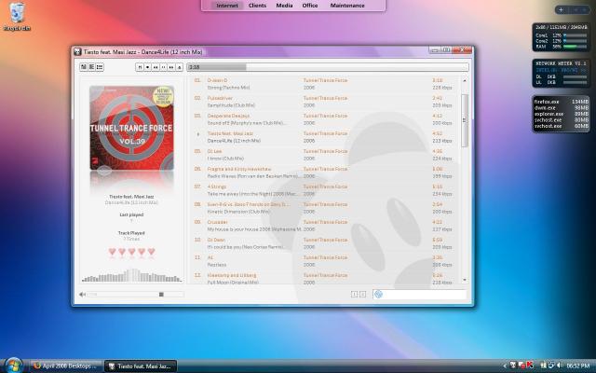Expand hidden system tray icons arrow
This screenshot has width=596, height=373.
[505, 366]
